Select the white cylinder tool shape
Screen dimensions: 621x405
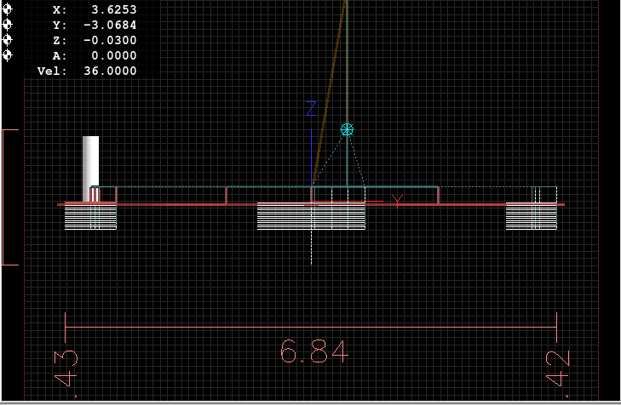point(90,168)
